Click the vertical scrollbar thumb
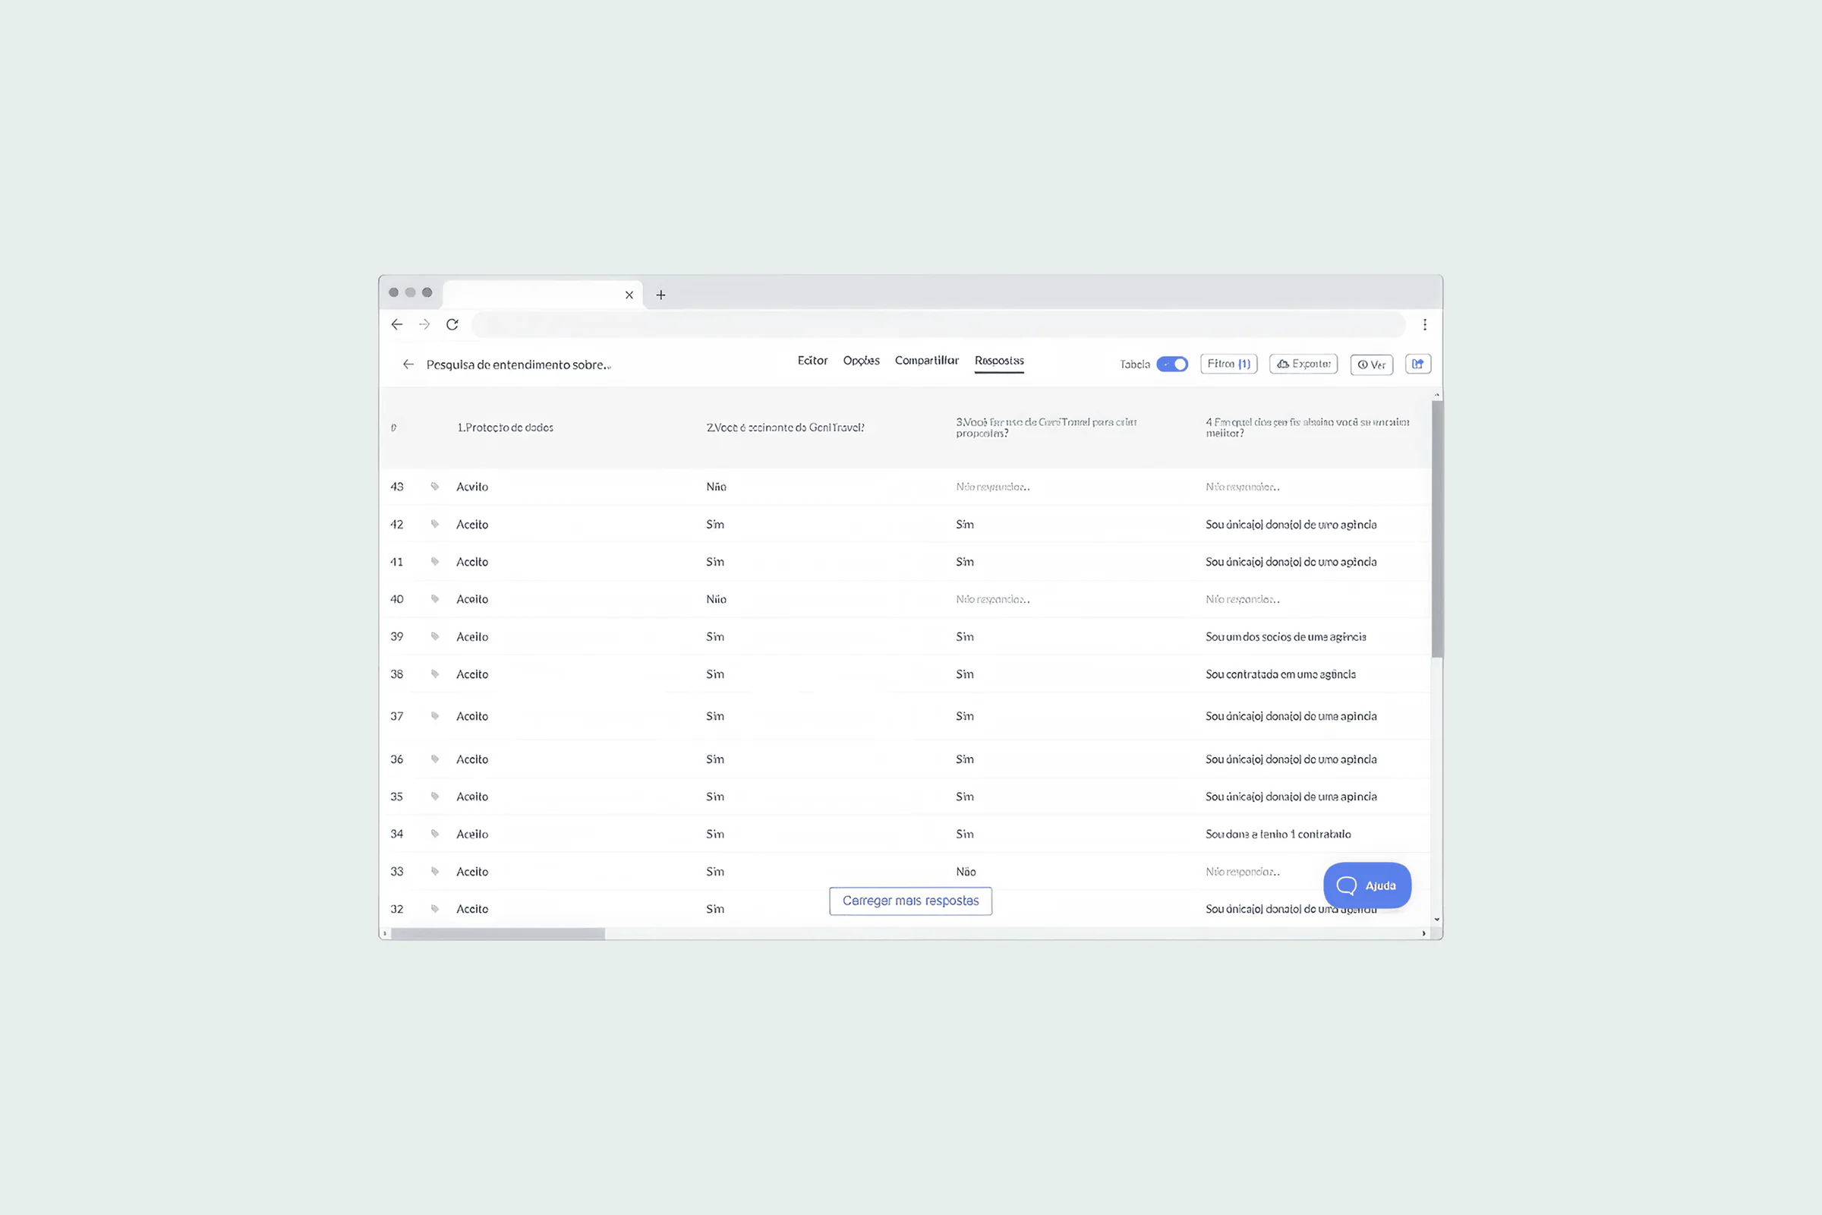 click(1437, 529)
